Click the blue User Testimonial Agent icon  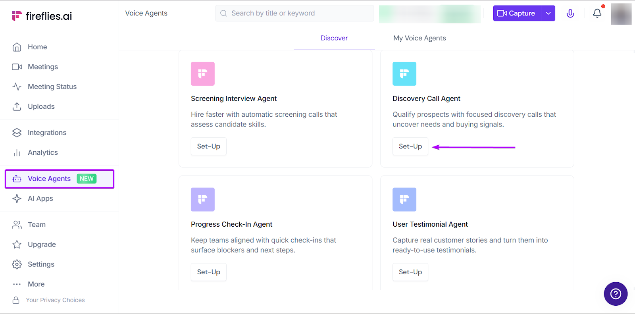(x=404, y=199)
